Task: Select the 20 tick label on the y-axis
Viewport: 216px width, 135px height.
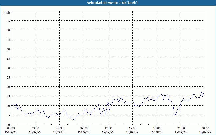Action: (x=8, y=87)
